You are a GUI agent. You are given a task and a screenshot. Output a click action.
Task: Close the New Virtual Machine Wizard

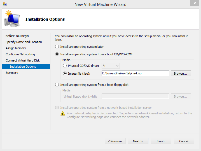pos(194,3)
